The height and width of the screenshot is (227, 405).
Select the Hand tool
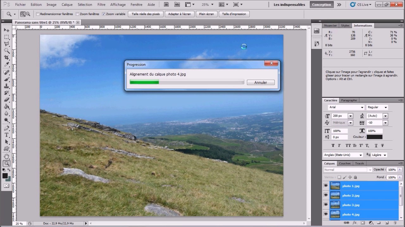click(6, 156)
